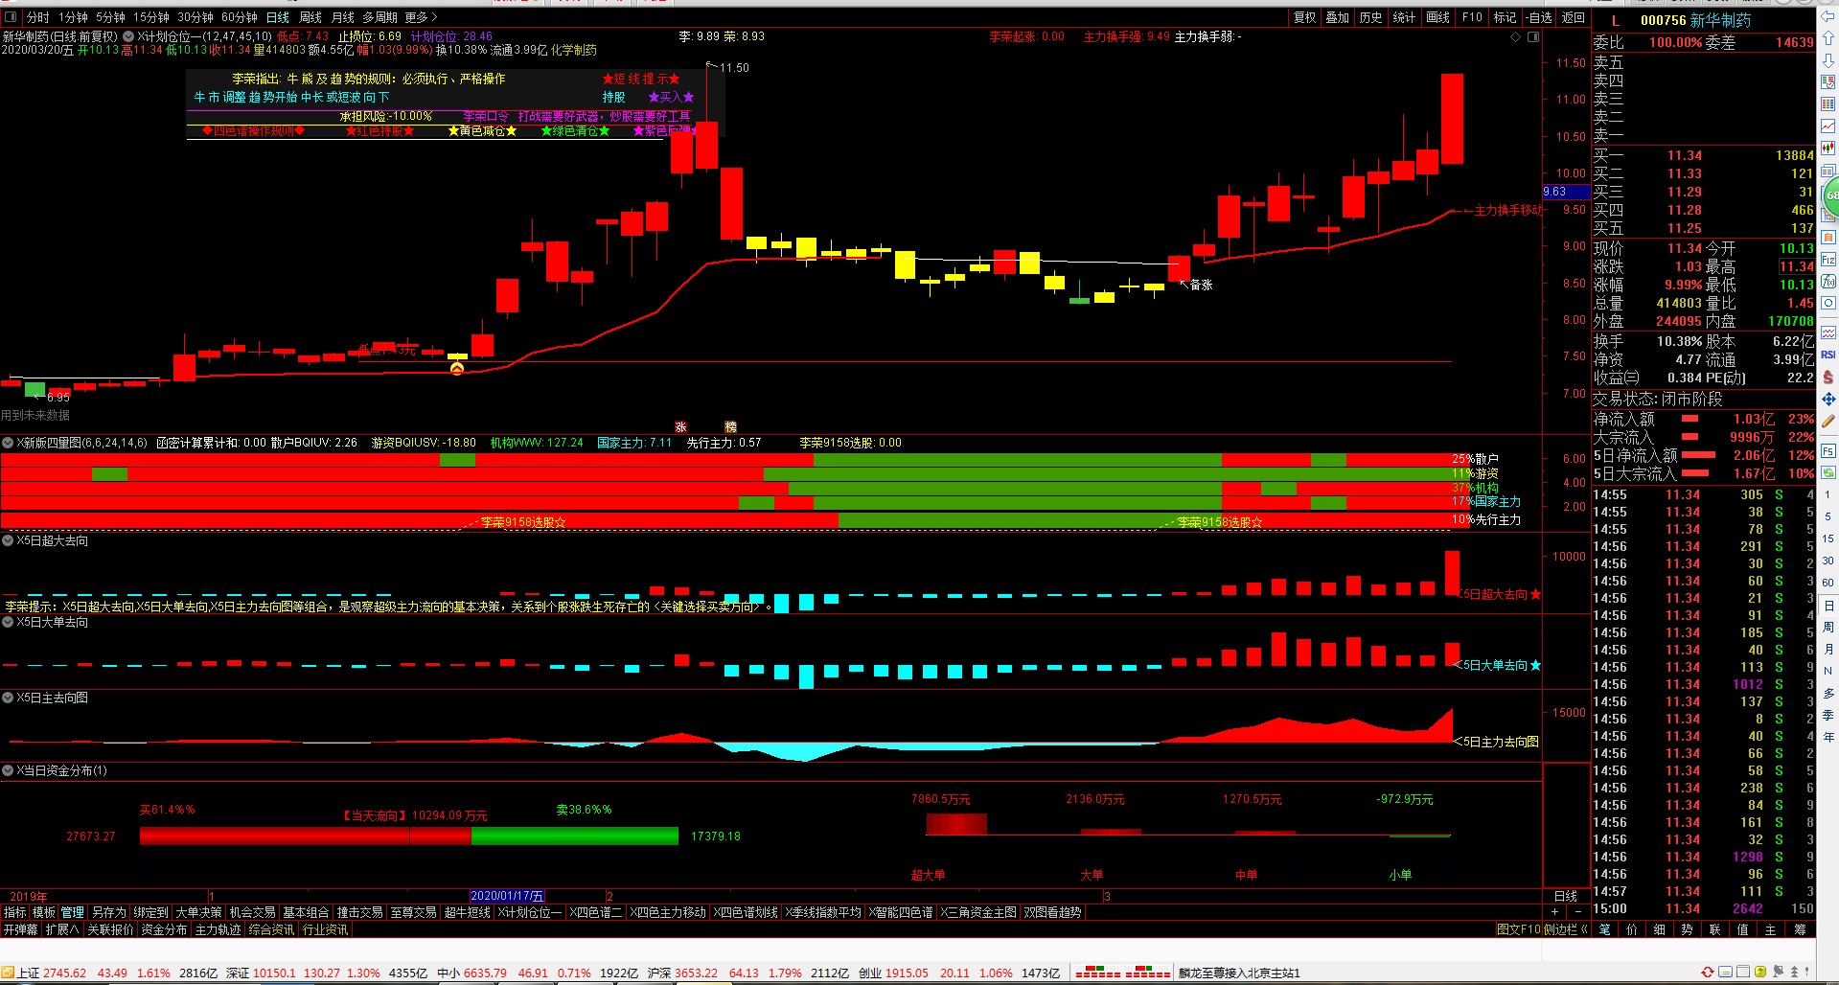Click the back arrow icon in right toolbar
The width and height of the screenshot is (1839, 985).
click(1828, 16)
